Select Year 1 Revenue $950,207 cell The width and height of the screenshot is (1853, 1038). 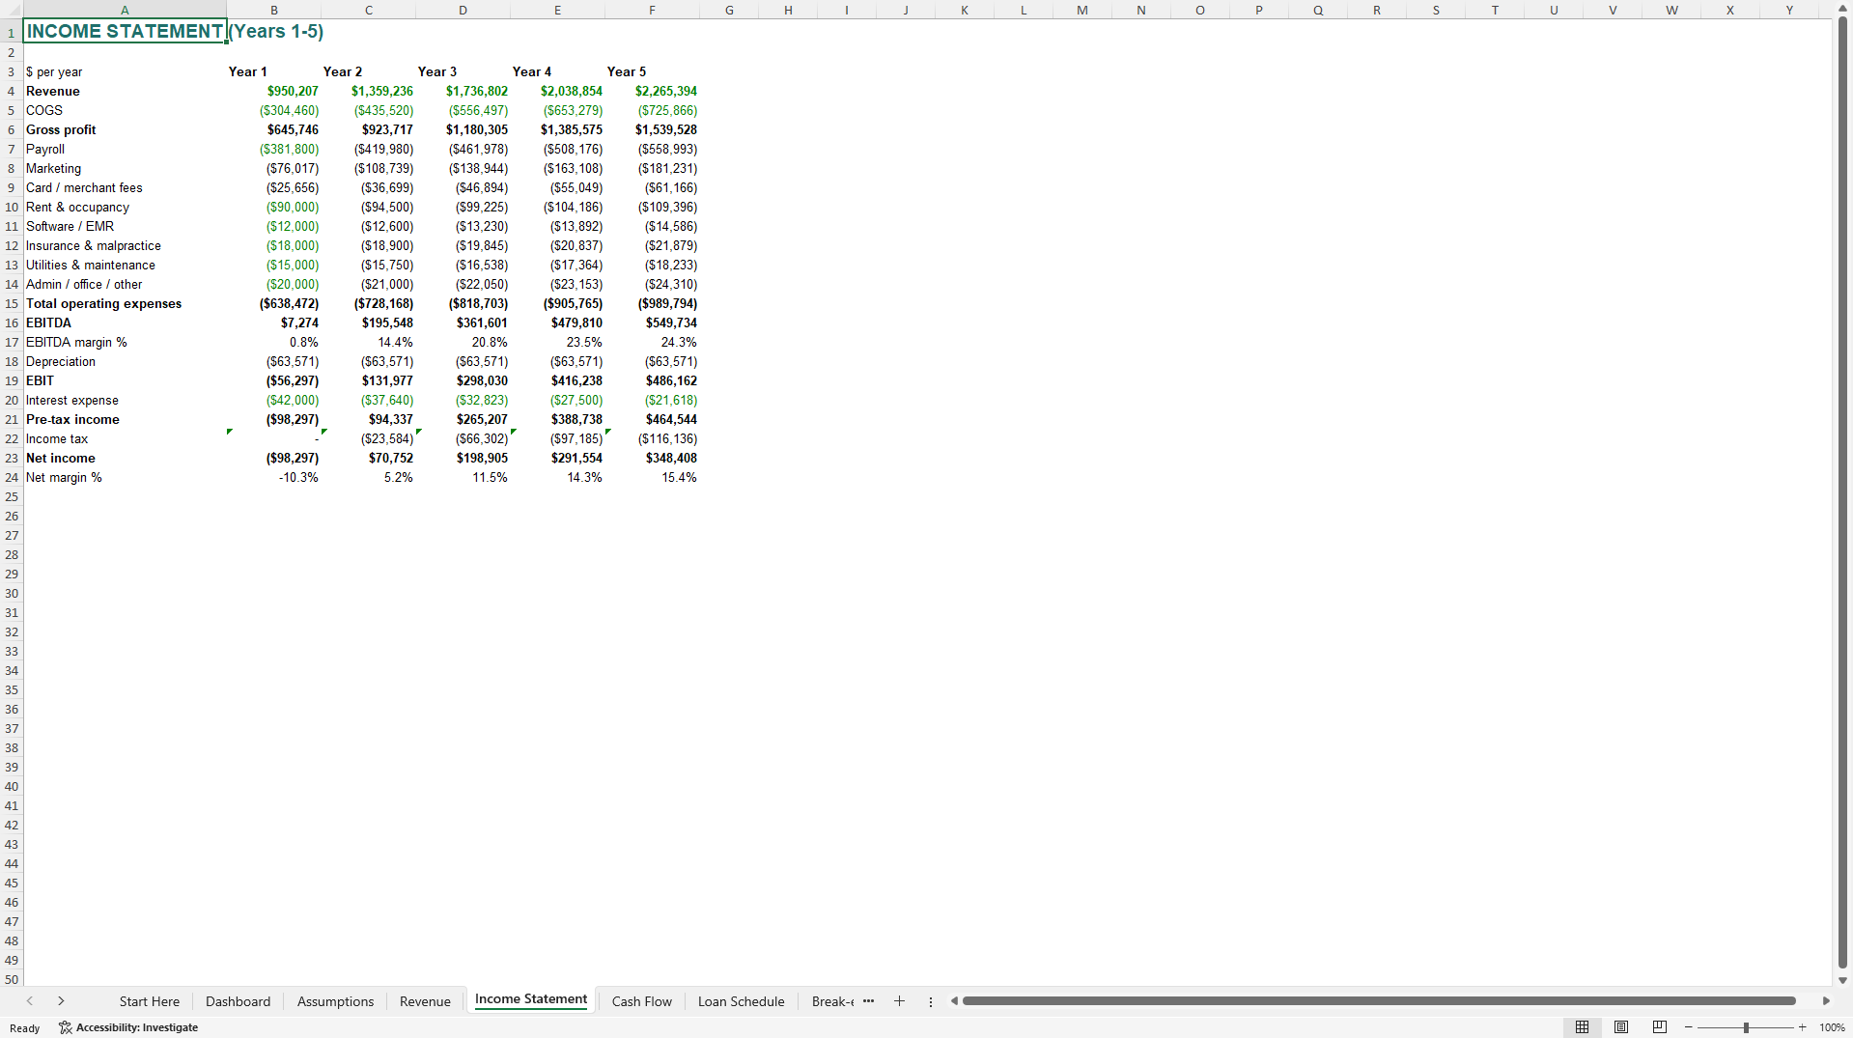[x=274, y=91]
